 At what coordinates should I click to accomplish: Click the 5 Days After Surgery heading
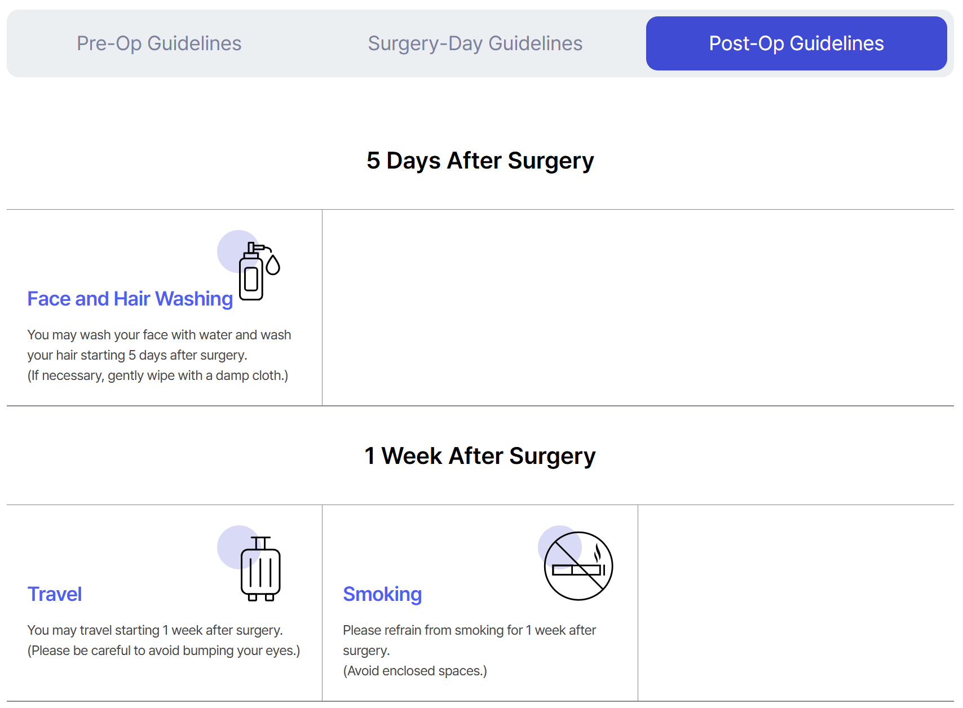480,161
